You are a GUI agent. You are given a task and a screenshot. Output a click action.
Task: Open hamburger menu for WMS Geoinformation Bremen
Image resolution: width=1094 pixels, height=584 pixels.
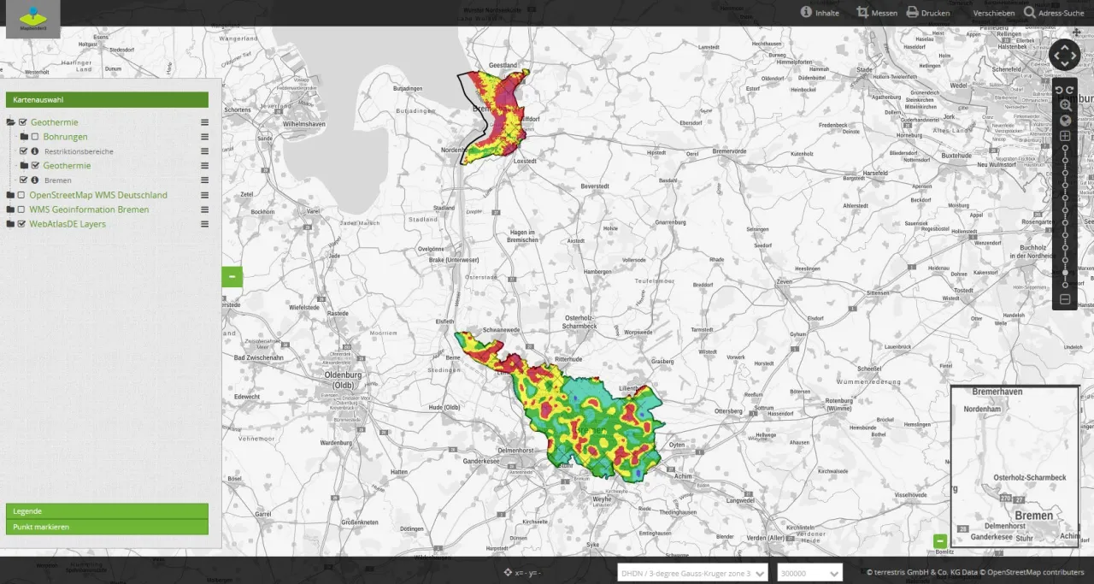tap(204, 209)
